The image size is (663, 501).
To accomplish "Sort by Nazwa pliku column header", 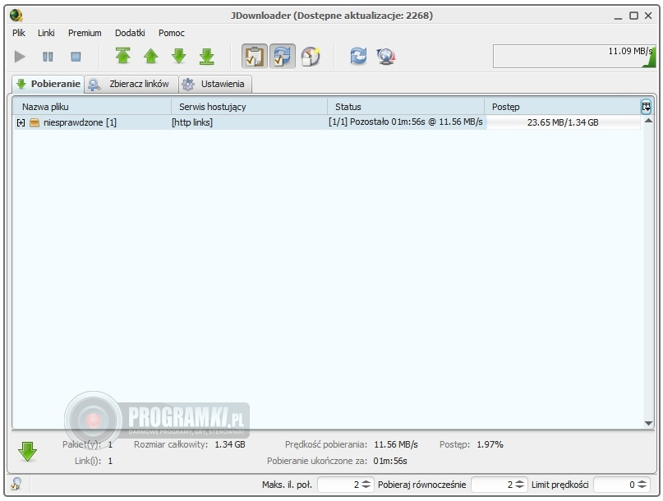I will click(91, 107).
